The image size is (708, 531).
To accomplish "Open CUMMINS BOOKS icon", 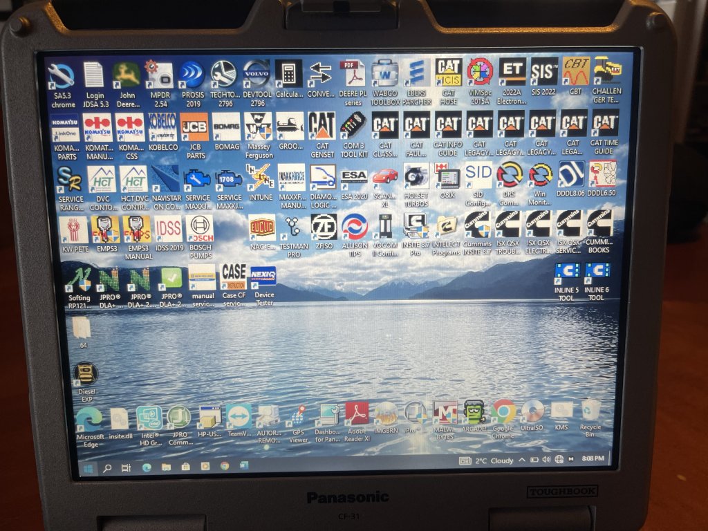I will coord(599,224).
